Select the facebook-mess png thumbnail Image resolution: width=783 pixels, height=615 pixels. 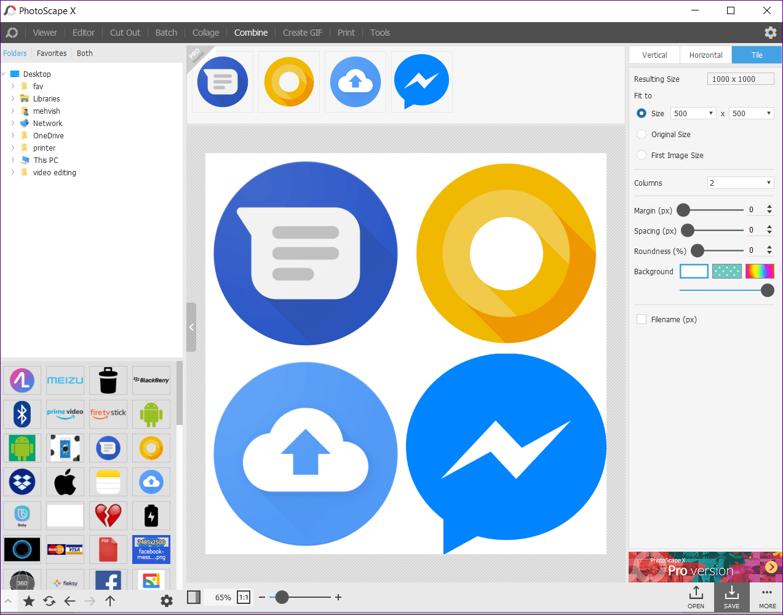coord(151,549)
